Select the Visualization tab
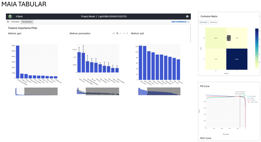Viewport: 261px width, 142px height. 27,22
